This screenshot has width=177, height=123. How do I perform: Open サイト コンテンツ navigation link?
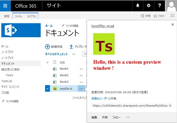click(x=10, y=87)
